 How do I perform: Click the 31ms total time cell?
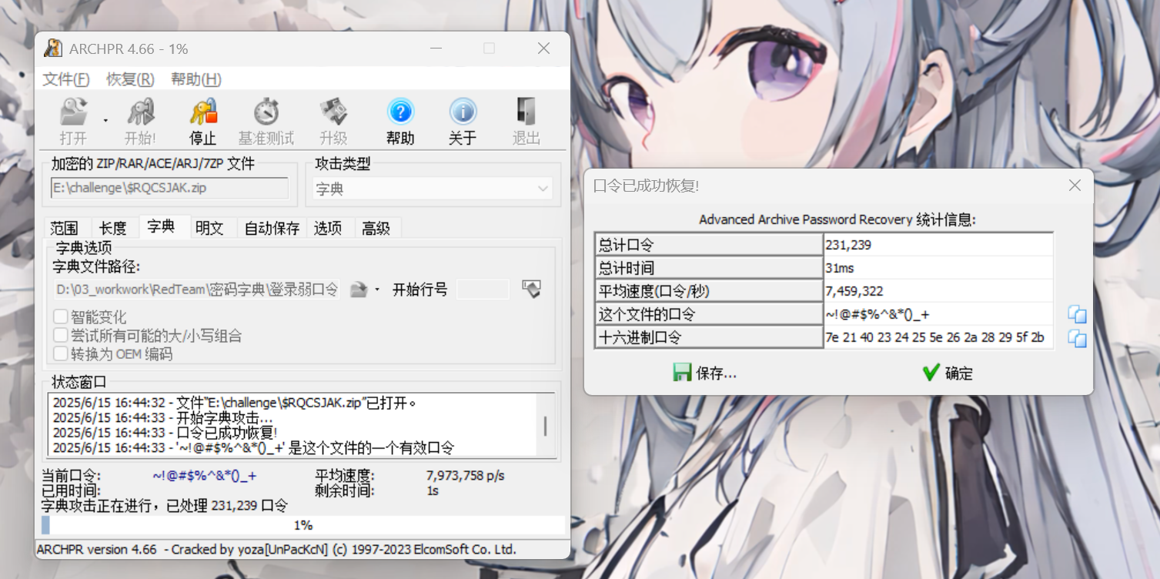coord(938,268)
